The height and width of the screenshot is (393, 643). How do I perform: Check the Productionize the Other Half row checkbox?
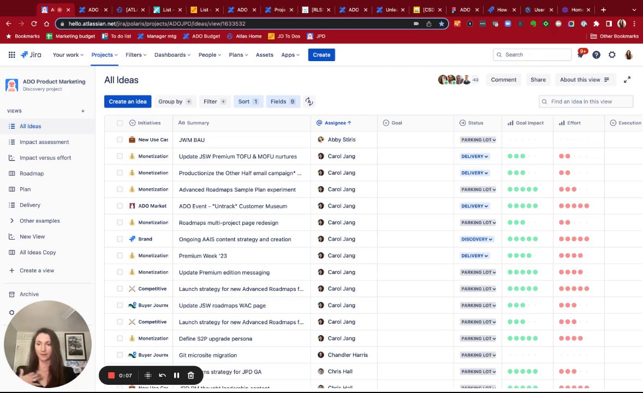(120, 172)
